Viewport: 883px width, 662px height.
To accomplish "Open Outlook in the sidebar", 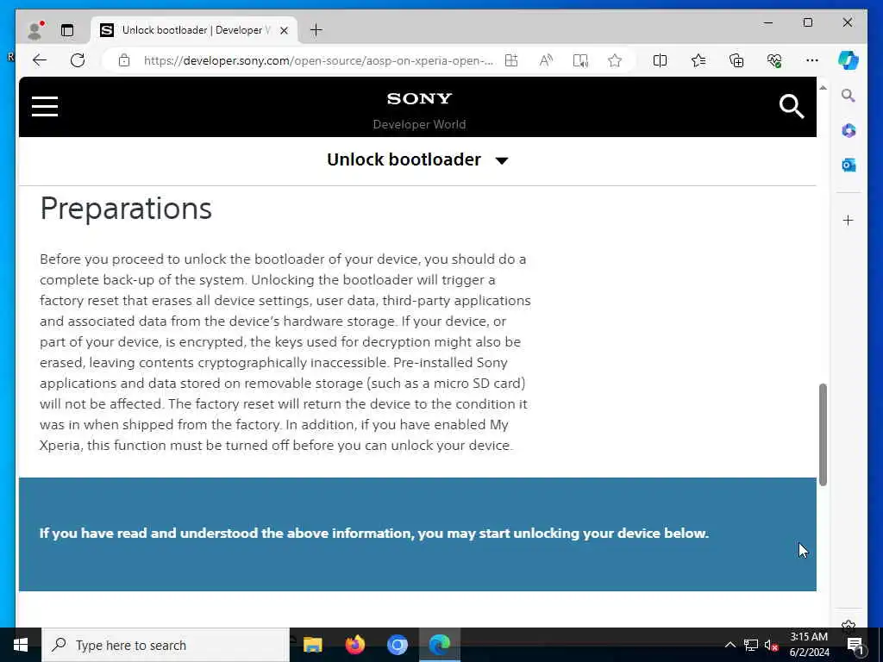I will 849,165.
